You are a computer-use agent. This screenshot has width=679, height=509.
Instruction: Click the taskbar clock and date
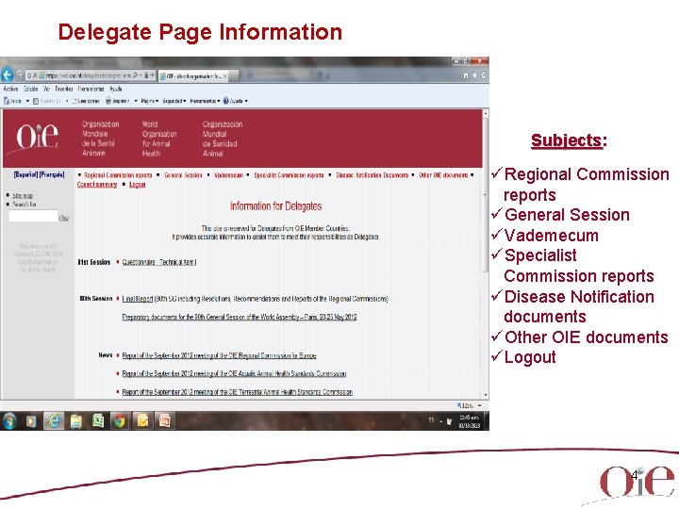470,420
